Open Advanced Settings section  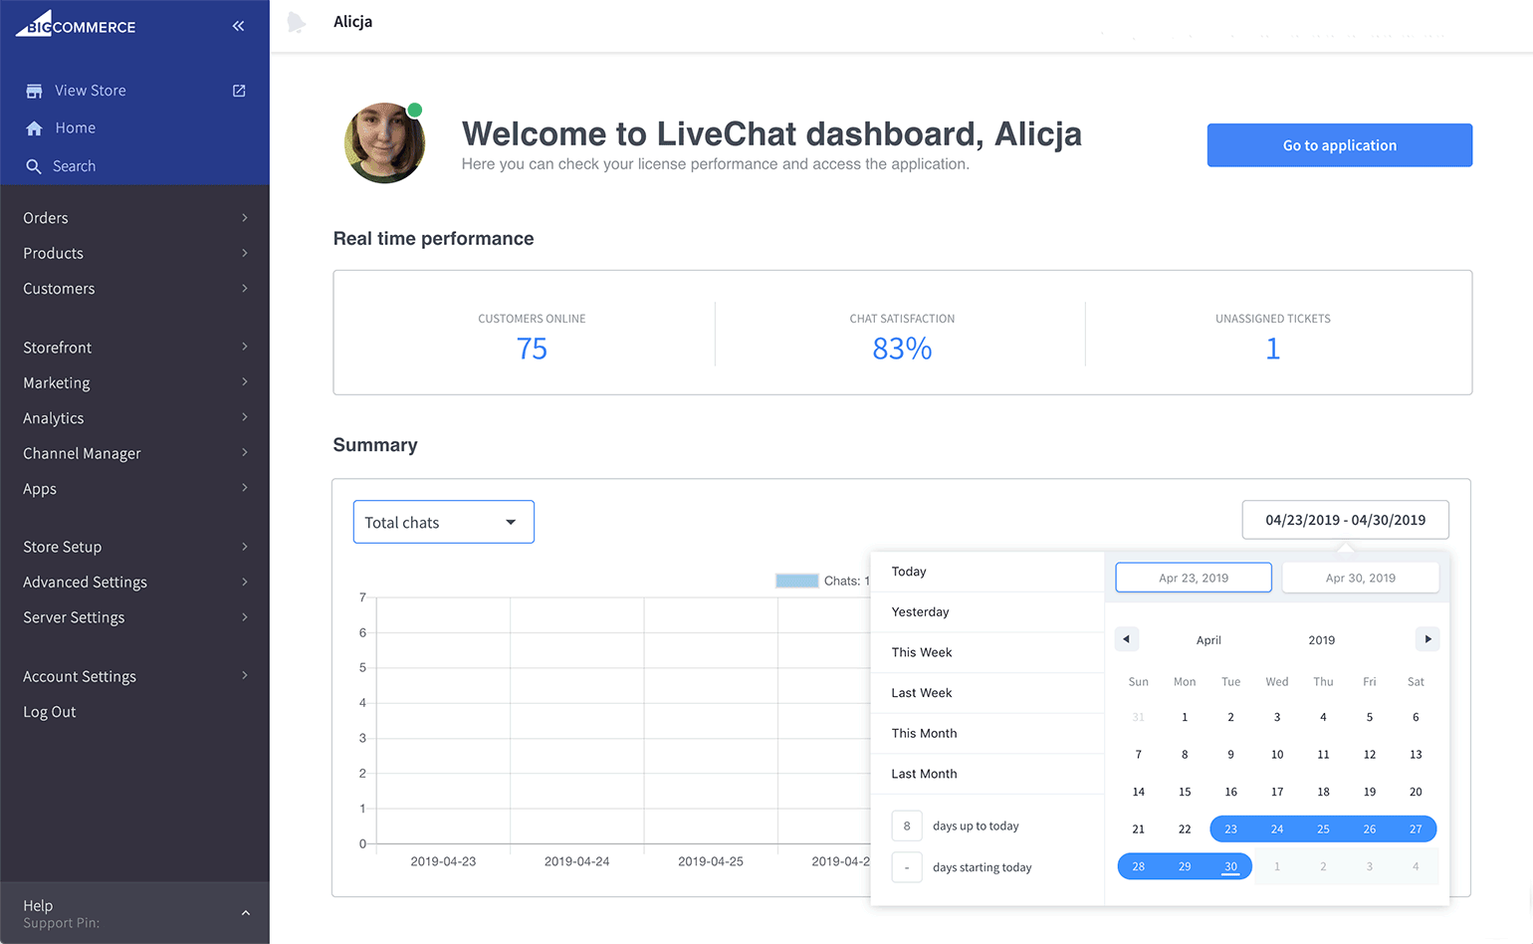pyautogui.click(x=134, y=582)
